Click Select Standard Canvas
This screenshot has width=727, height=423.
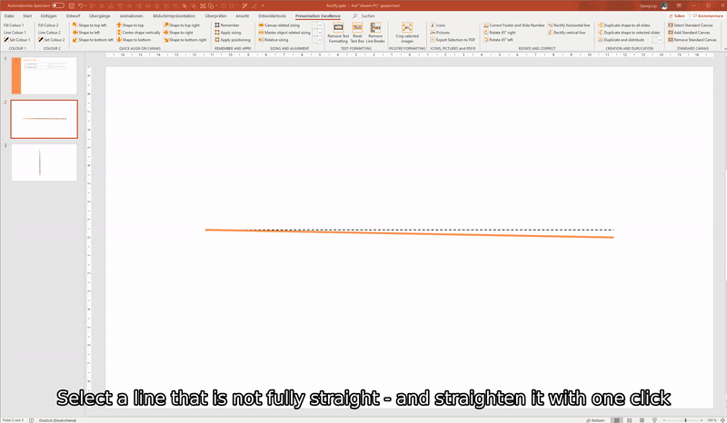[691, 25]
